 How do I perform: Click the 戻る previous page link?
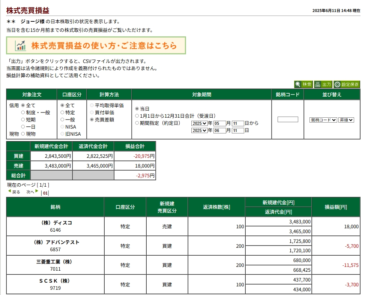[x=14, y=192]
